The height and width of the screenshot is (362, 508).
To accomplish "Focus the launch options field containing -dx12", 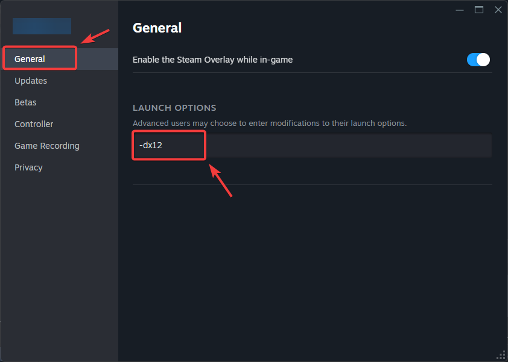I will click(x=311, y=146).
